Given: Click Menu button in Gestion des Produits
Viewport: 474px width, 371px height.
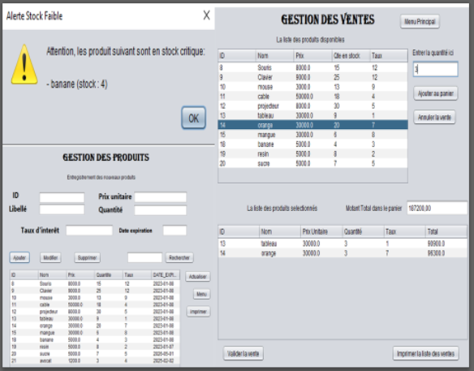Looking at the screenshot, I should click(x=201, y=294).
